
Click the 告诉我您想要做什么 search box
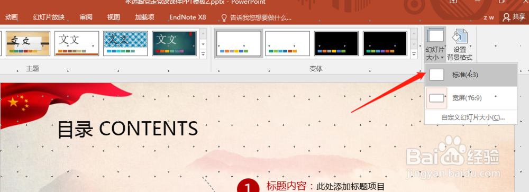(x=260, y=17)
